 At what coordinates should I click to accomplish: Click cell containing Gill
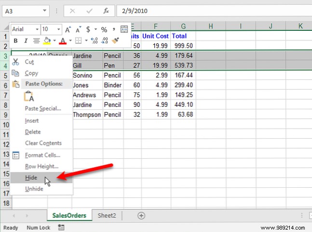pyautogui.click(x=87, y=65)
